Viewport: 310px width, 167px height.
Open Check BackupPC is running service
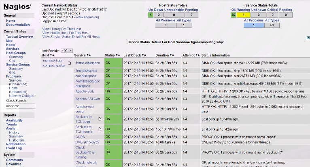(x=85, y=152)
